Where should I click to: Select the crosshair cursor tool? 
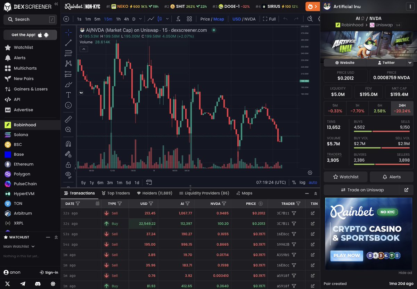(68, 32)
